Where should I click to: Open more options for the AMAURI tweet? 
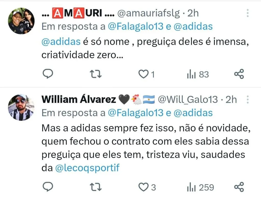click(248, 13)
